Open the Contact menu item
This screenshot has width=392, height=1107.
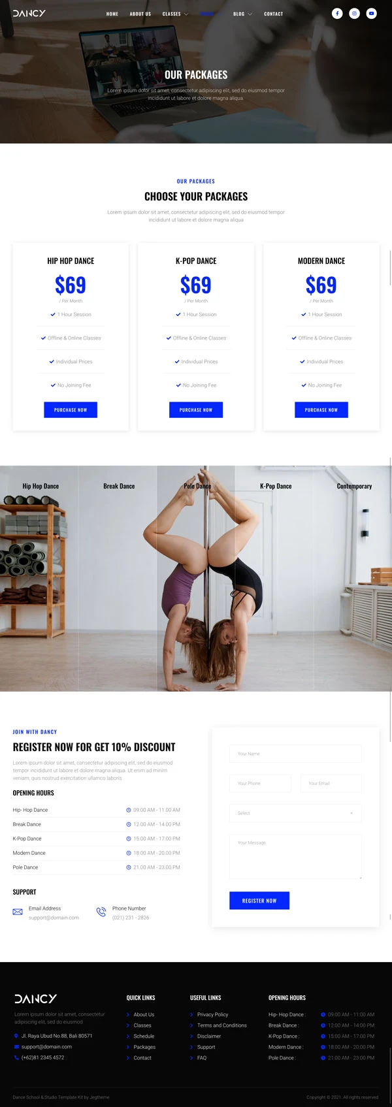click(x=274, y=14)
